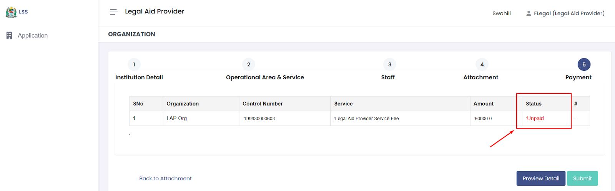
Task: Open the FLegal (Legal Aid Provider) account menu
Action: point(569,13)
